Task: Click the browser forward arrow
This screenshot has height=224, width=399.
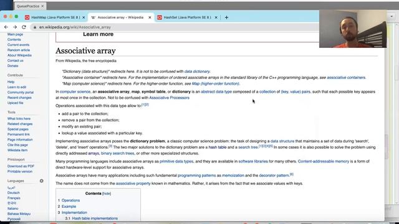Action: click(15, 27)
